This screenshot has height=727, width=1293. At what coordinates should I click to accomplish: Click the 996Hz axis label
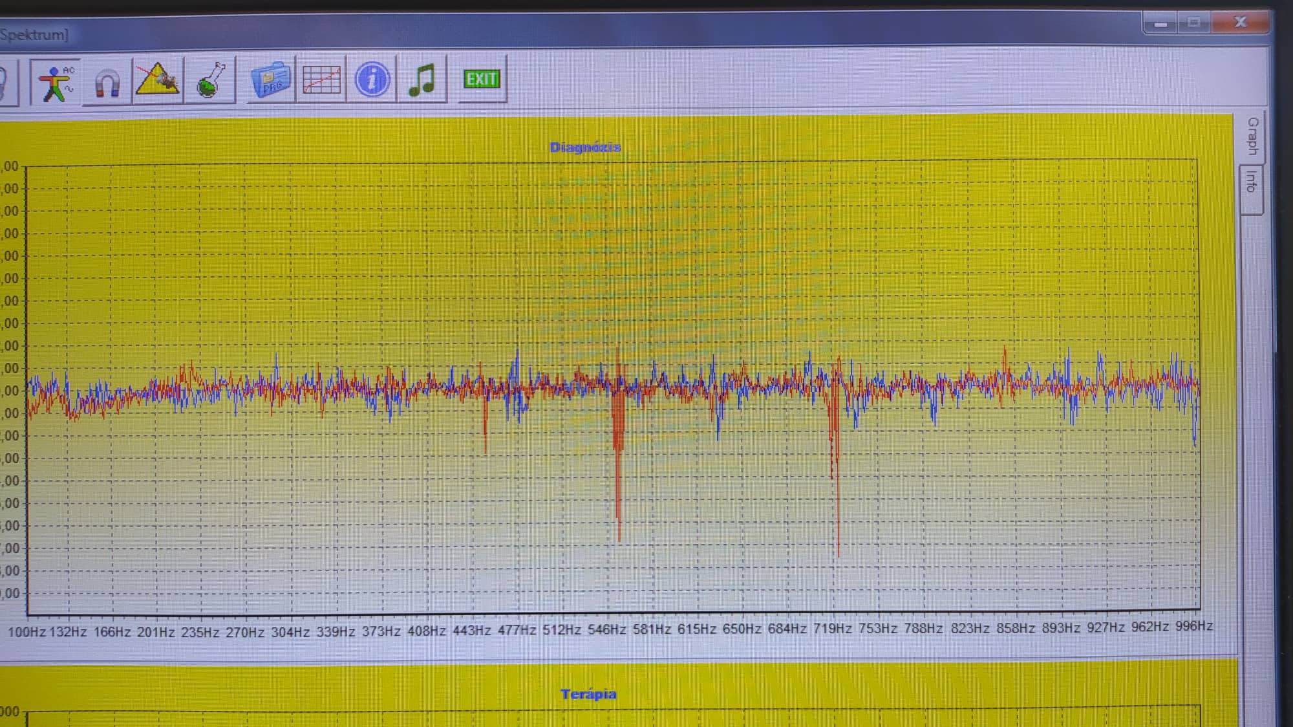coord(1194,626)
